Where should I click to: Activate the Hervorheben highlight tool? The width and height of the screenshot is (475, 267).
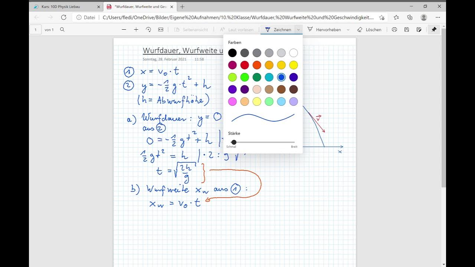pos(324,30)
